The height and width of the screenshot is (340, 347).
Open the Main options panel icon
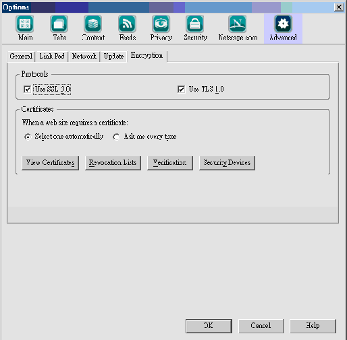point(25,24)
